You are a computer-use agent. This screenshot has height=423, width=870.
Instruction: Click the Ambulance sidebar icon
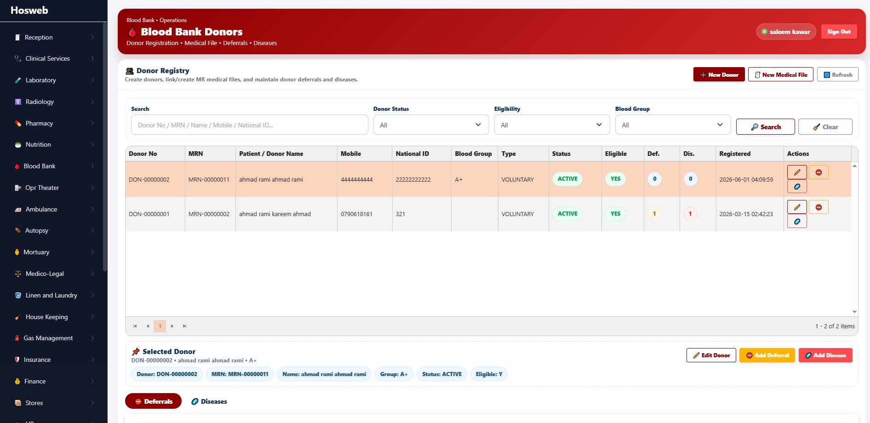(18, 209)
